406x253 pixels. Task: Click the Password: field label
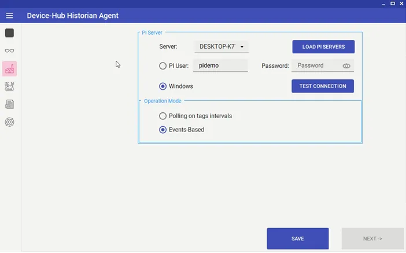[x=275, y=66]
